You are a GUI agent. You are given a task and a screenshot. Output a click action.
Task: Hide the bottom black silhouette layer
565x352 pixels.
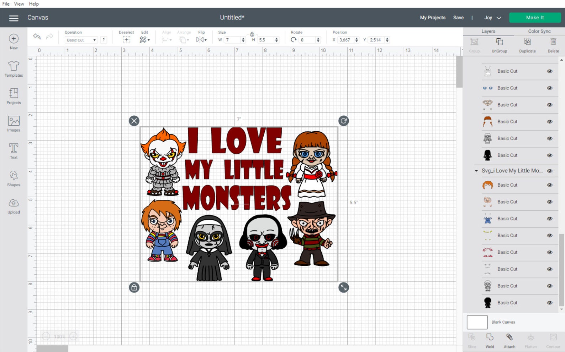tap(550, 303)
